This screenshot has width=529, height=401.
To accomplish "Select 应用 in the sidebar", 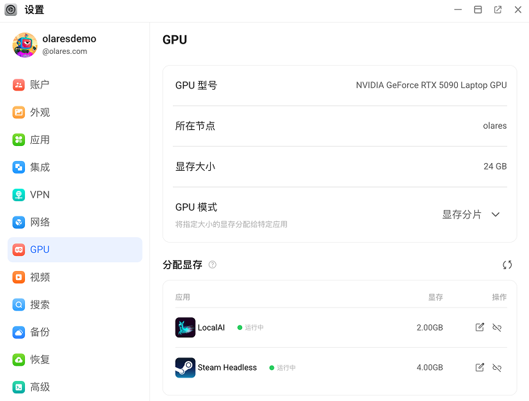I will pyautogui.click(x=75, y=140).
